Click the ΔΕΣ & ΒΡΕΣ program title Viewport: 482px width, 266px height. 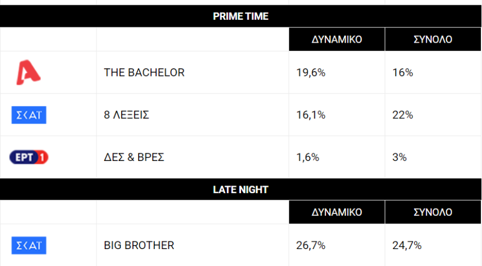click(134, 158)
